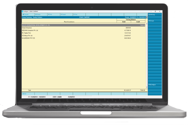Close the Group Summary report with X
The image size is (188, 125).
147,17
